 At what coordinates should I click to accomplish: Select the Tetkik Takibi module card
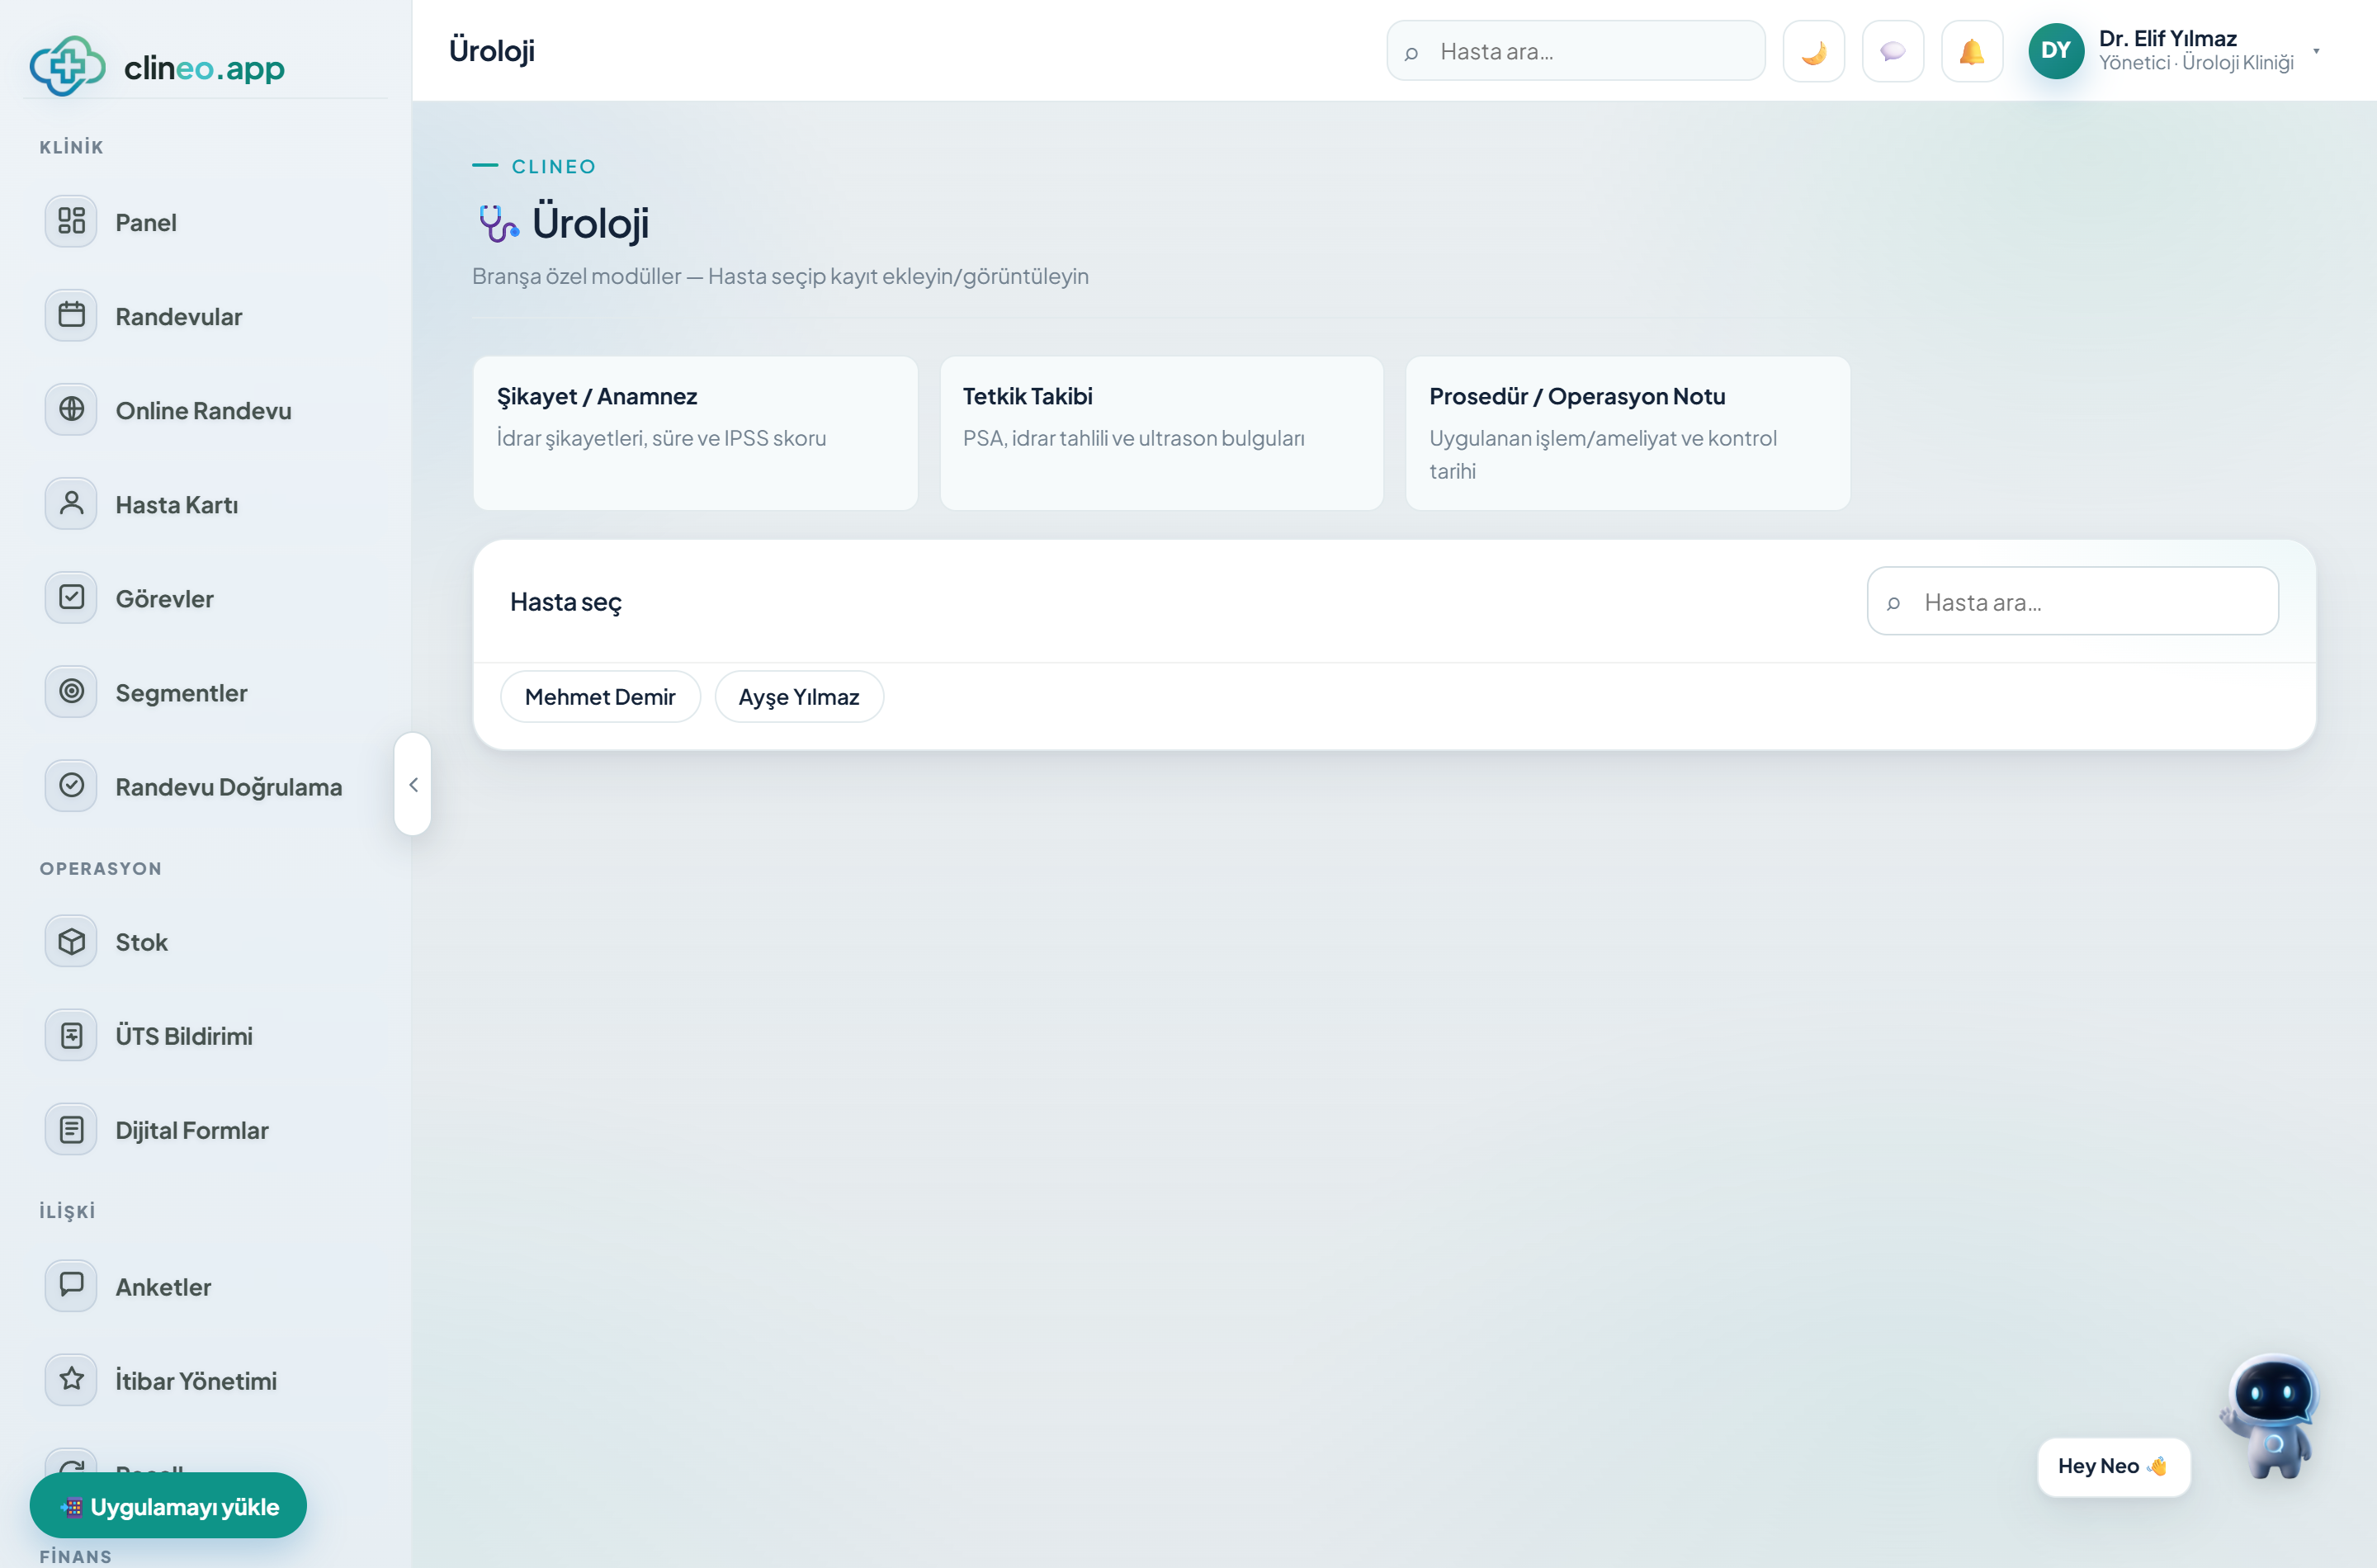(1161, 433)
